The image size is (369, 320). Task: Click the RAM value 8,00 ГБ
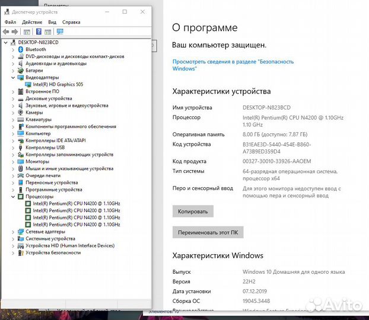tap(275, 135)
